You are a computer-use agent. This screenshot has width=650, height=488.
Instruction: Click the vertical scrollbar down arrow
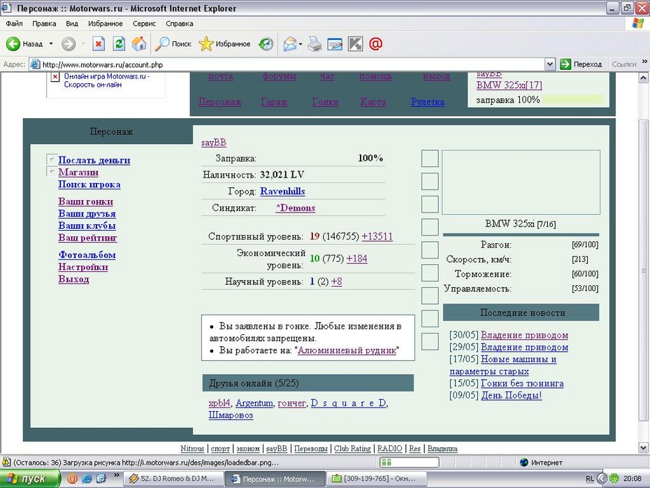click(x=644, y=447)
